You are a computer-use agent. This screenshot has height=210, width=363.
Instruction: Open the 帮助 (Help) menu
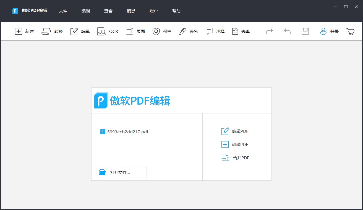176,11
